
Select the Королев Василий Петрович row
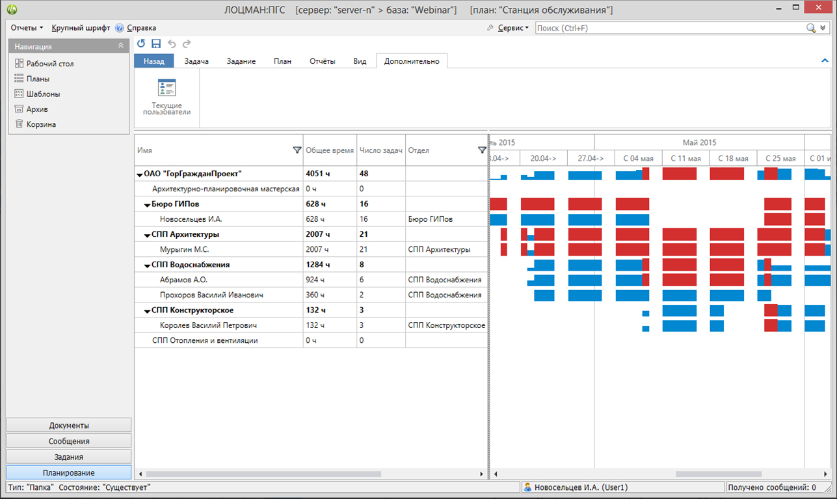pyautogui.click(x=311, y=325)
